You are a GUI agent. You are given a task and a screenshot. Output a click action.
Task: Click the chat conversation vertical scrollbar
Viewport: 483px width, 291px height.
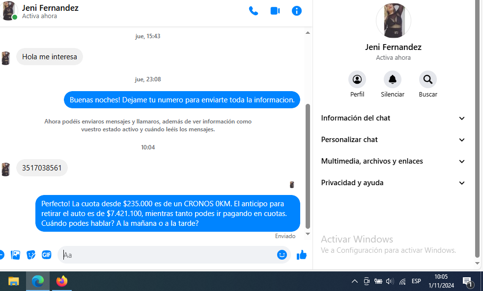pyautogui.click(x=308, y=167)
